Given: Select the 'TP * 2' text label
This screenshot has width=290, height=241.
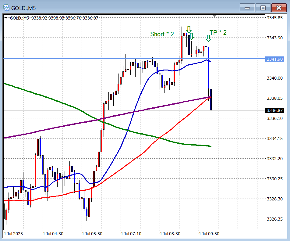Looking at the screenshot, I should [x=218, y=33].
